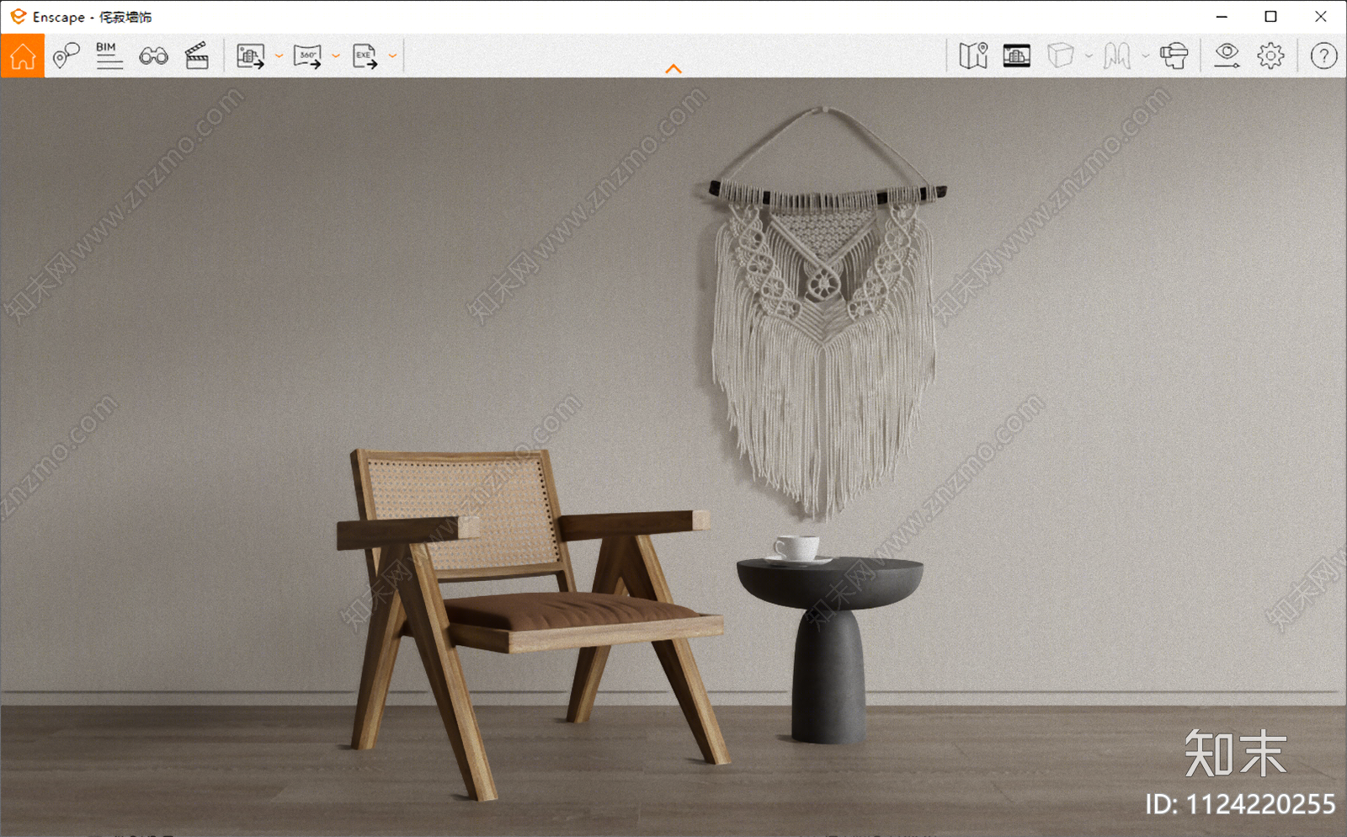The image size is (1347, 837).
Task: Expand dropdown arrow left of the VR headset icon
Action: [1145, 56]
